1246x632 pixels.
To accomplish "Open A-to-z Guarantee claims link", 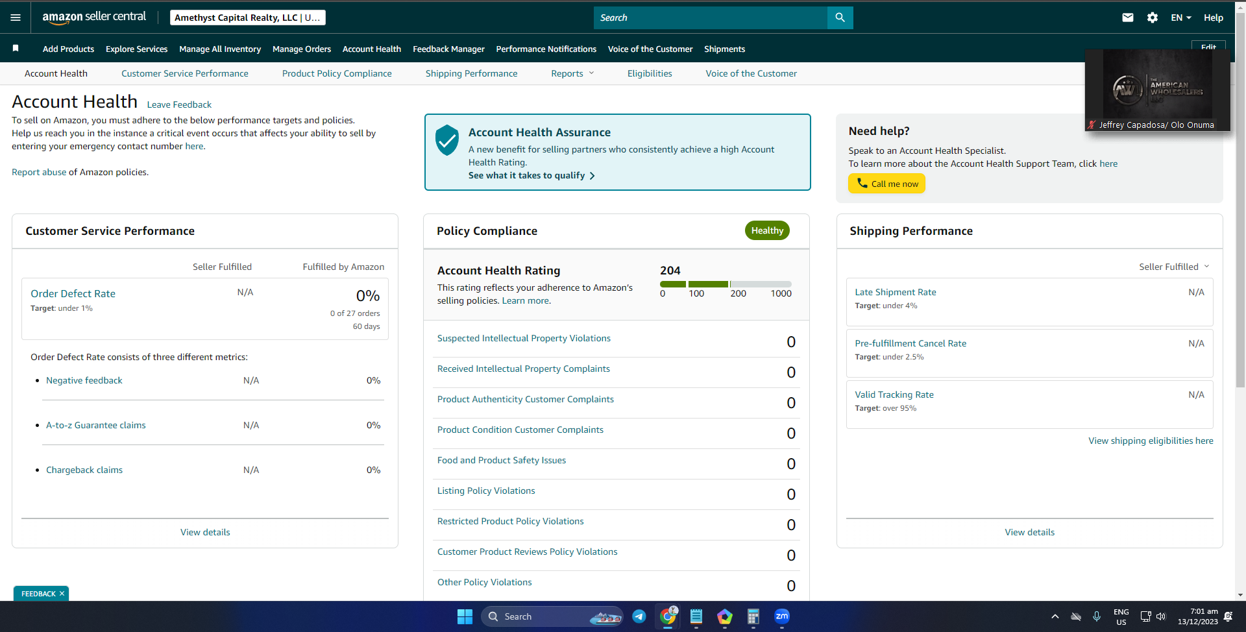I will click(96, 425).
